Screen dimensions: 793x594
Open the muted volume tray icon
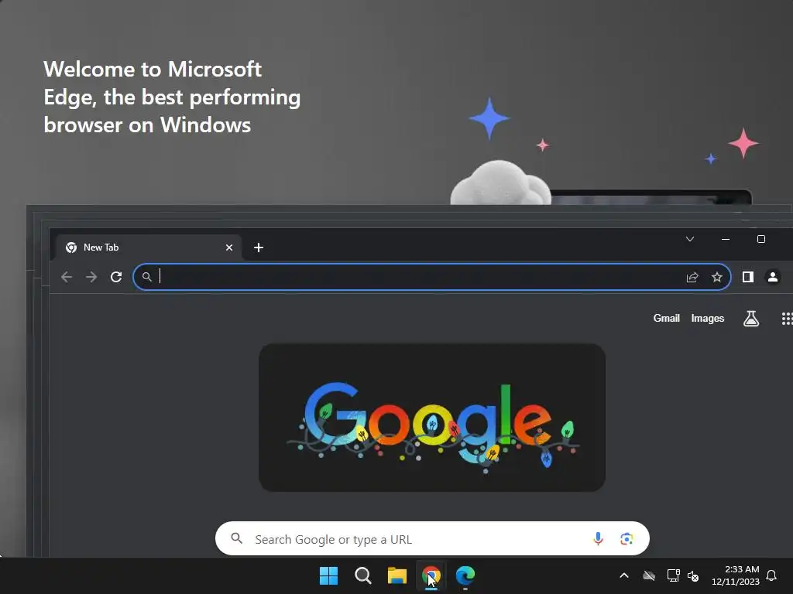693,575
